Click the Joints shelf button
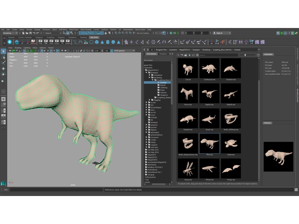This screenshot has width=299, height=224. click(x=51, y=42)
